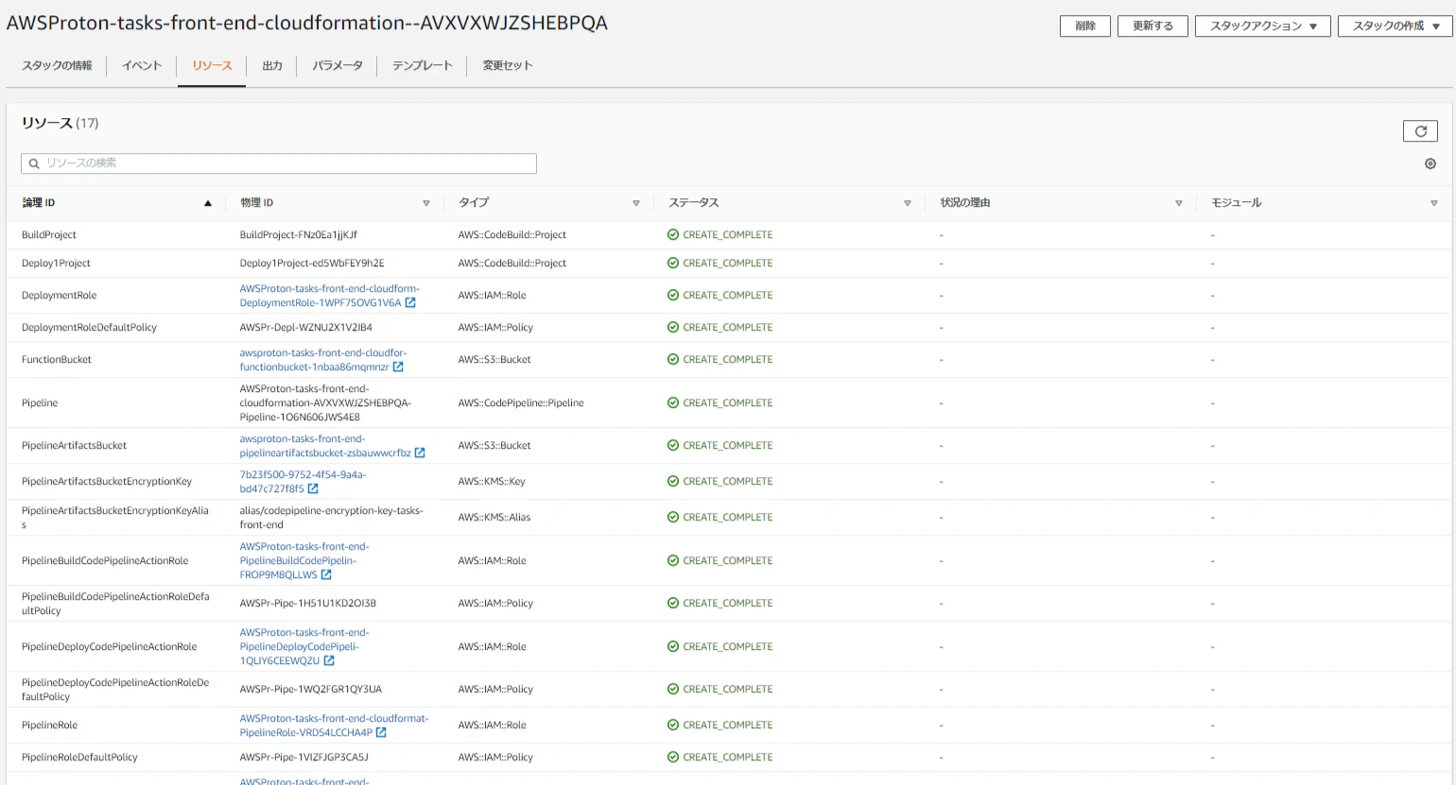Switch to テンプレート tab
Screen dimensions: 1456x785
423,66
